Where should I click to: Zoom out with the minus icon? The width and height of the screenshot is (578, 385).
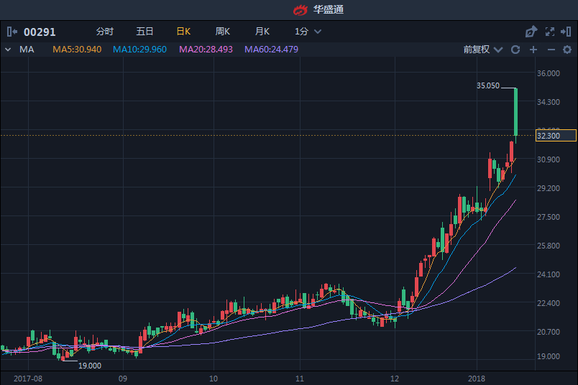click(x=551, y=50)
